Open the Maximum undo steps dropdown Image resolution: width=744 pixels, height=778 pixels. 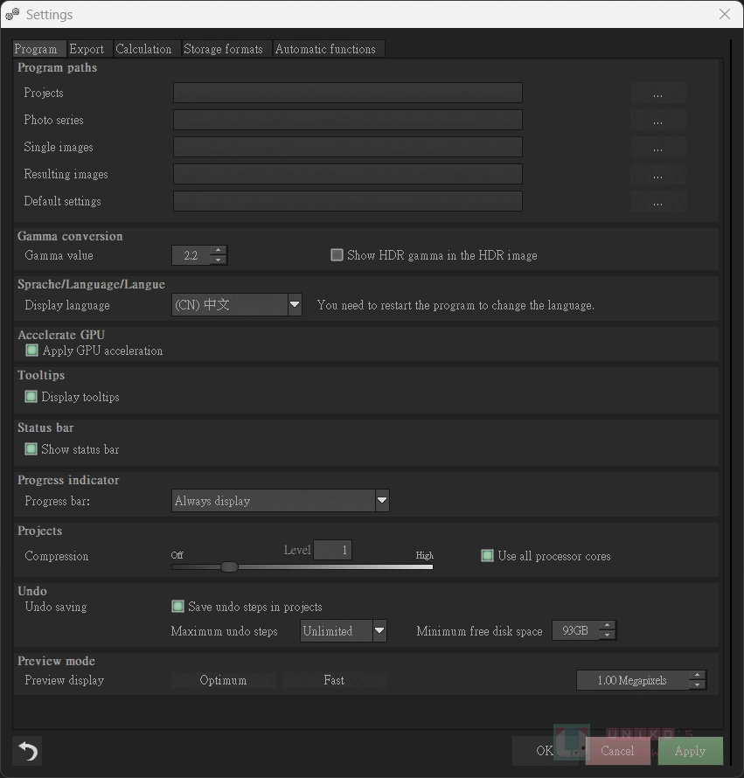pos(379,631)
